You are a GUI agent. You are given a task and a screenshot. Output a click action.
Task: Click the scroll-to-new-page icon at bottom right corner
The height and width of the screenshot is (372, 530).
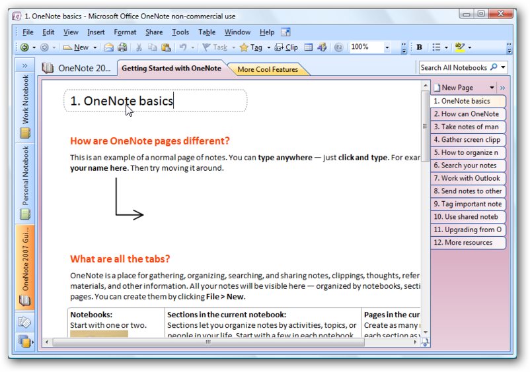click(425, 342)
